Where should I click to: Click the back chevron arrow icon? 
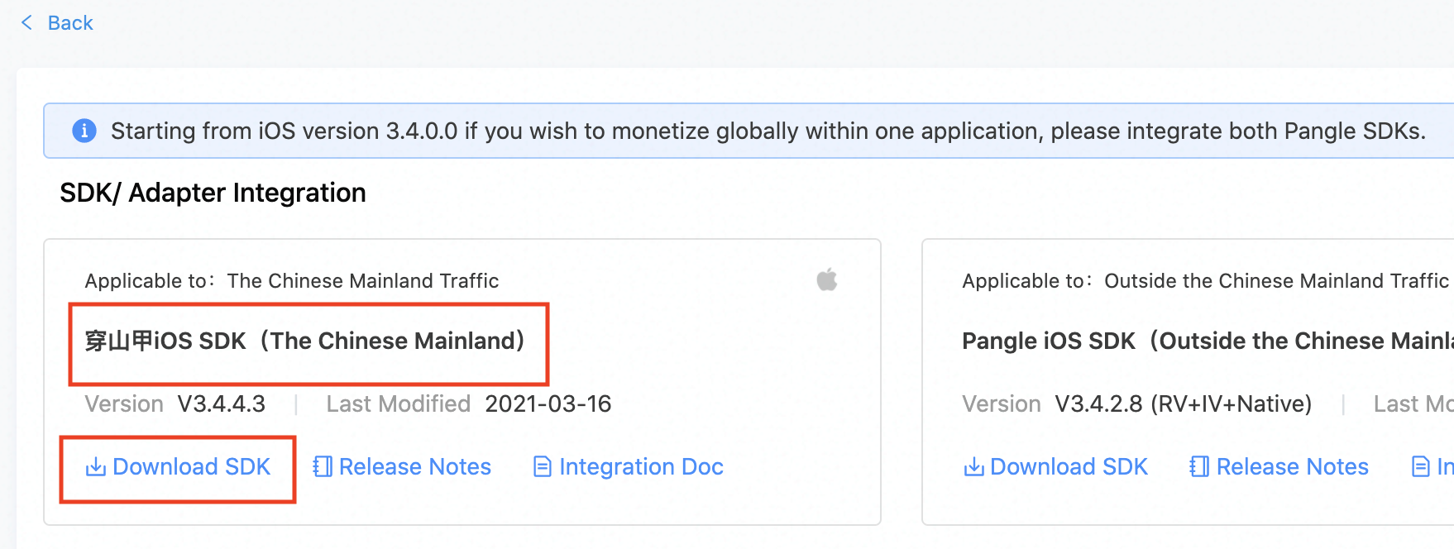tap(26, 22)
